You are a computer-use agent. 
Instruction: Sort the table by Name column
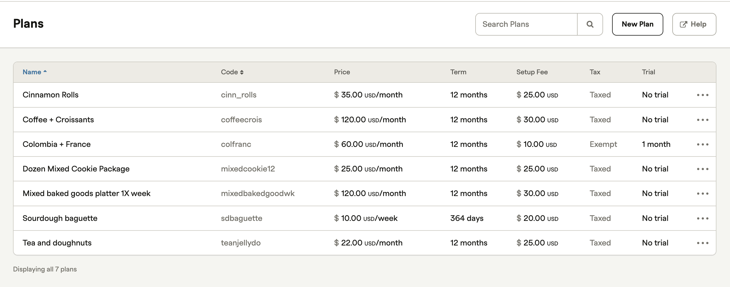(x=34, y=72)
